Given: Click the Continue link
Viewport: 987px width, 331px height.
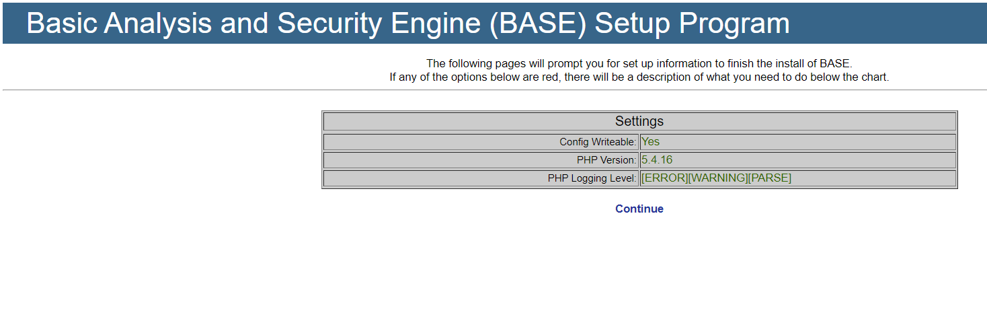Looking at the screenshot, I should pyautogui.click(x=639, y=209).
